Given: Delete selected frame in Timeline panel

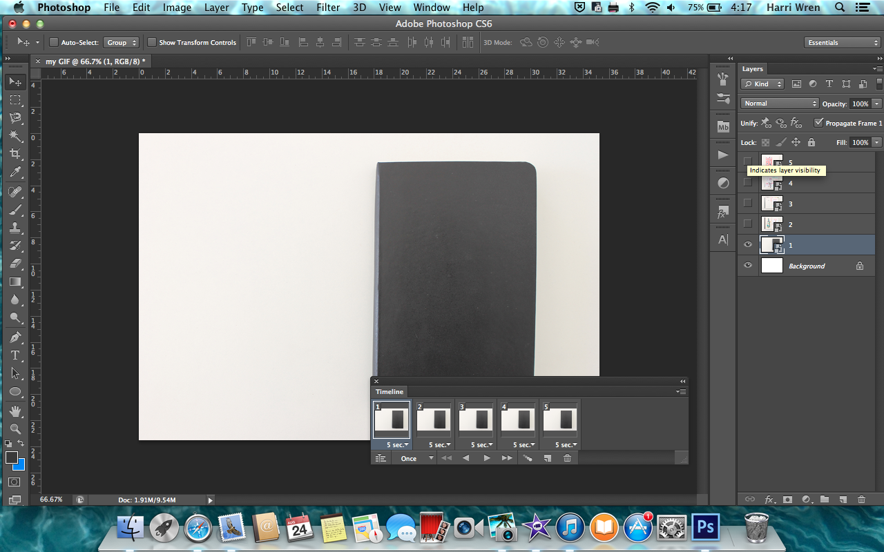Looking at the screenshot, I should (567, 458).
